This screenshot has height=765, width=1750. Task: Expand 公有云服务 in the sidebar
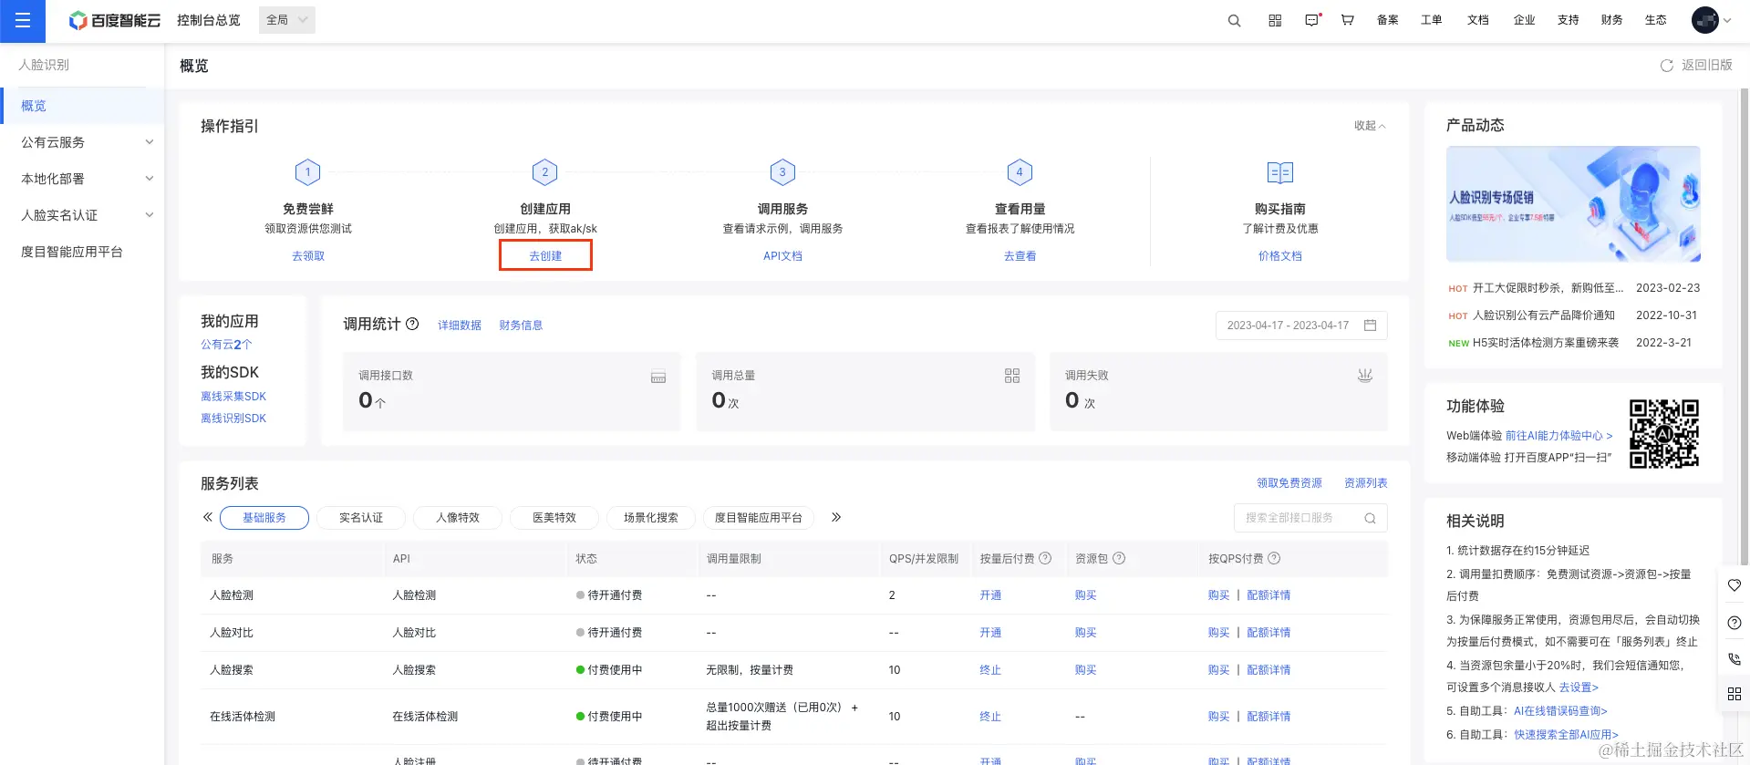tap(82, 142)
